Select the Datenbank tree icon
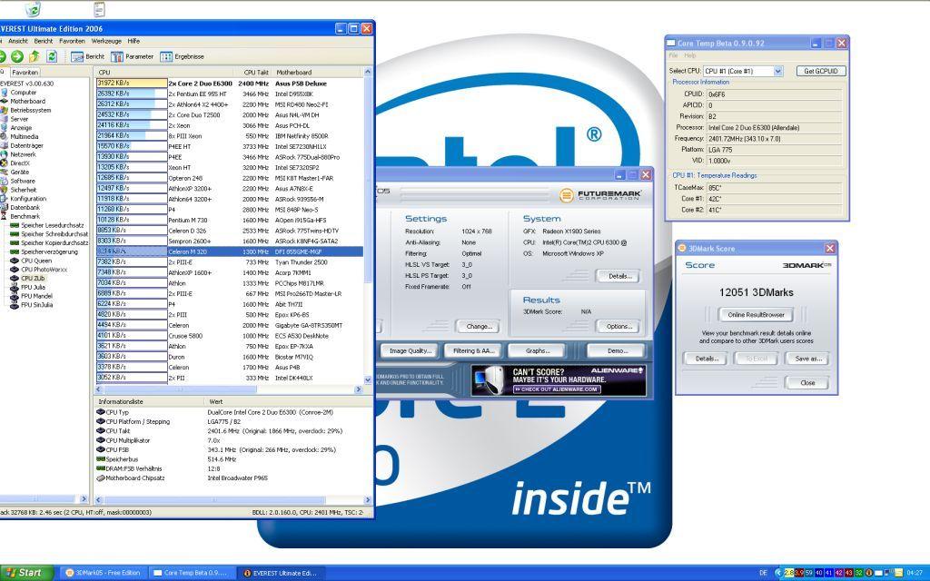 [x=5, y=208]
